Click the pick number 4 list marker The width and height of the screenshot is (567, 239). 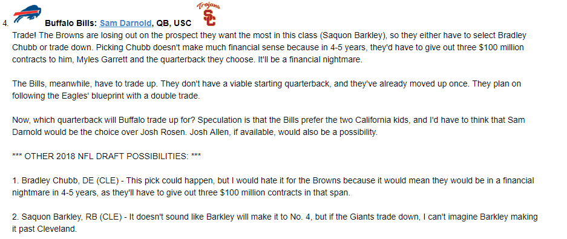tap(5, 24)
